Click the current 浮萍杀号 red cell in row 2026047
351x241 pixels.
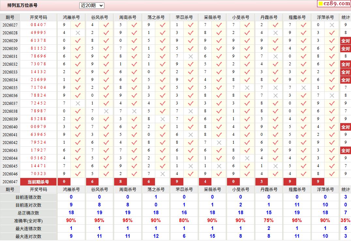(x=318, y=182)
